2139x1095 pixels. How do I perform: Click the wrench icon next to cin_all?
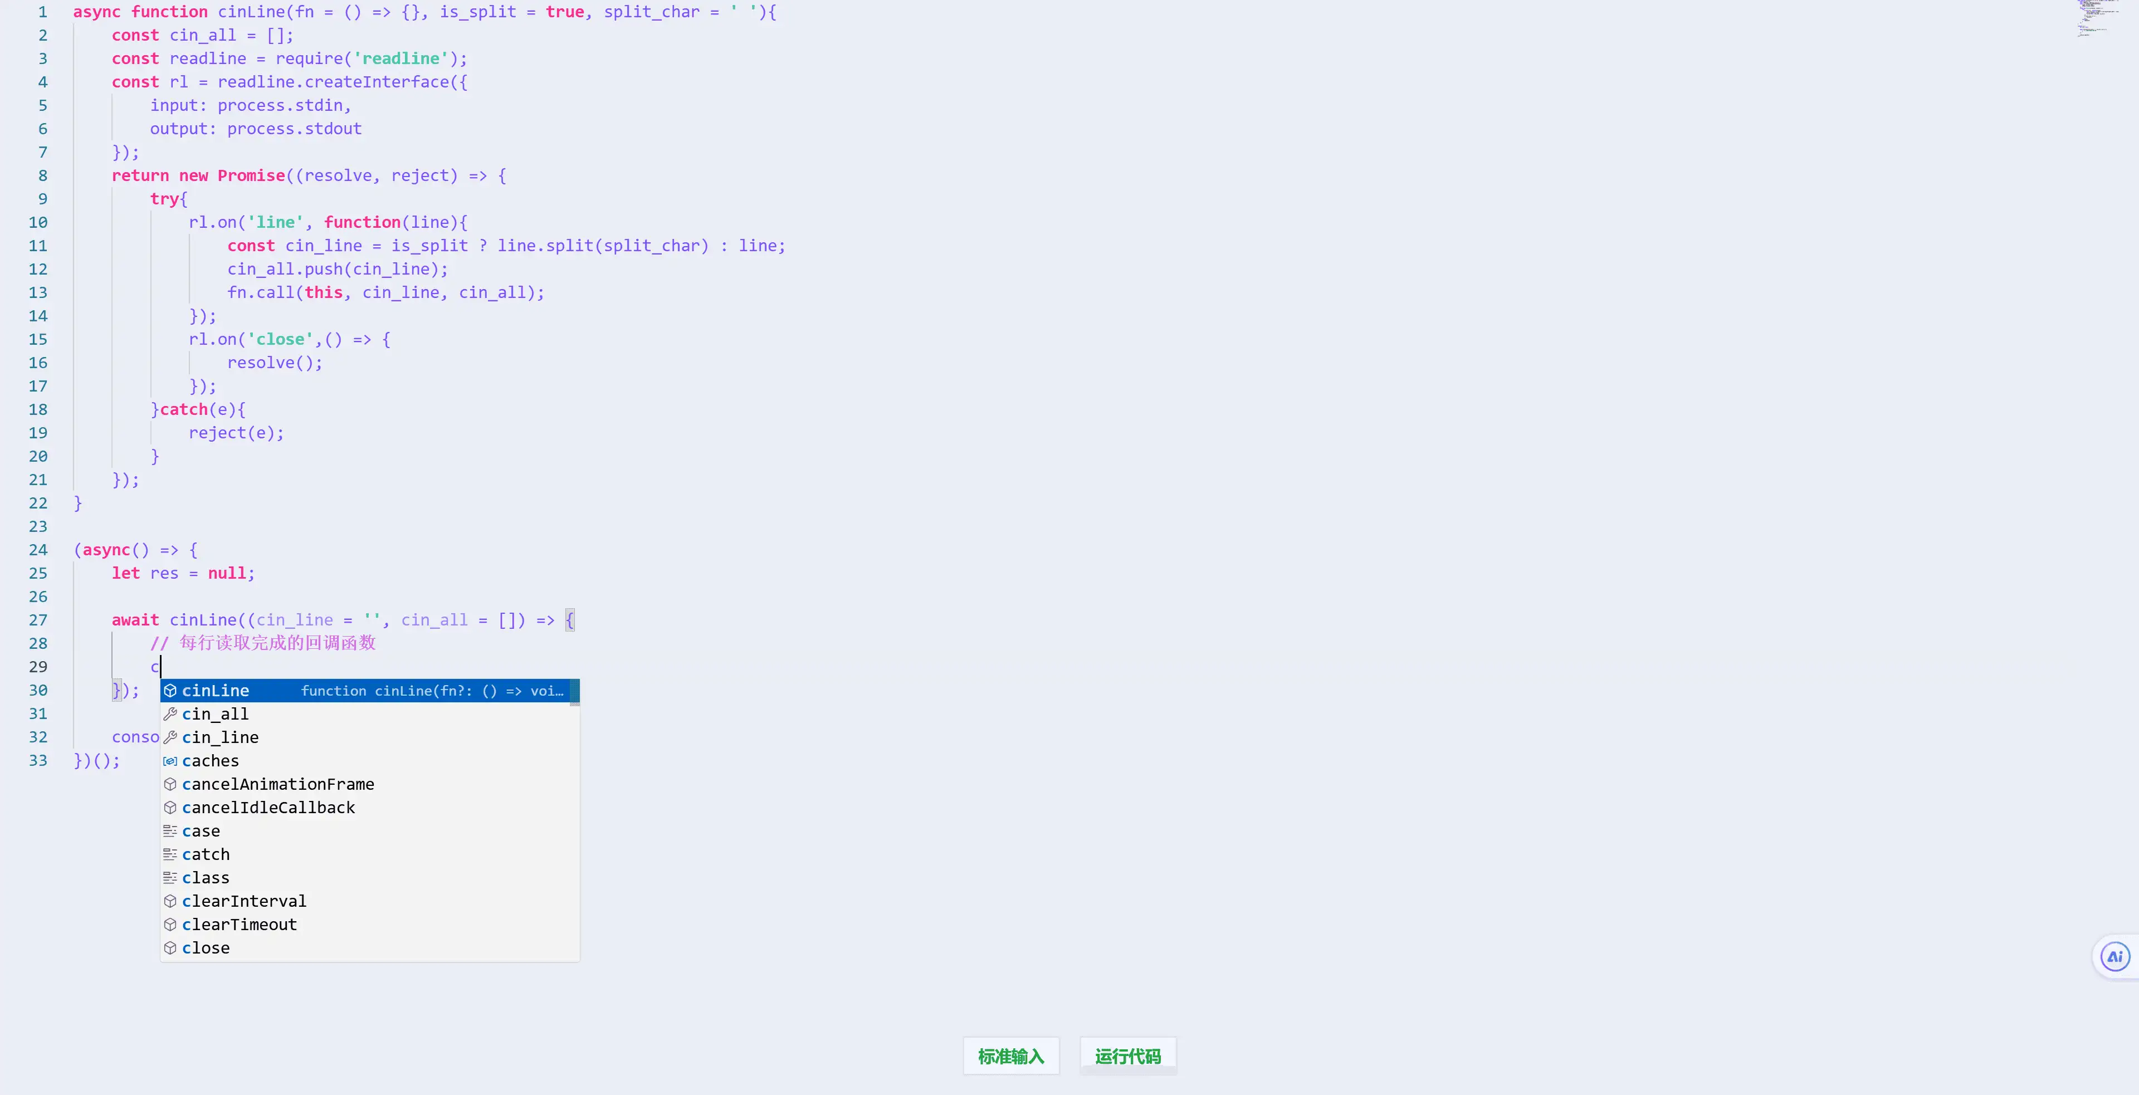[x=170, y=714]
